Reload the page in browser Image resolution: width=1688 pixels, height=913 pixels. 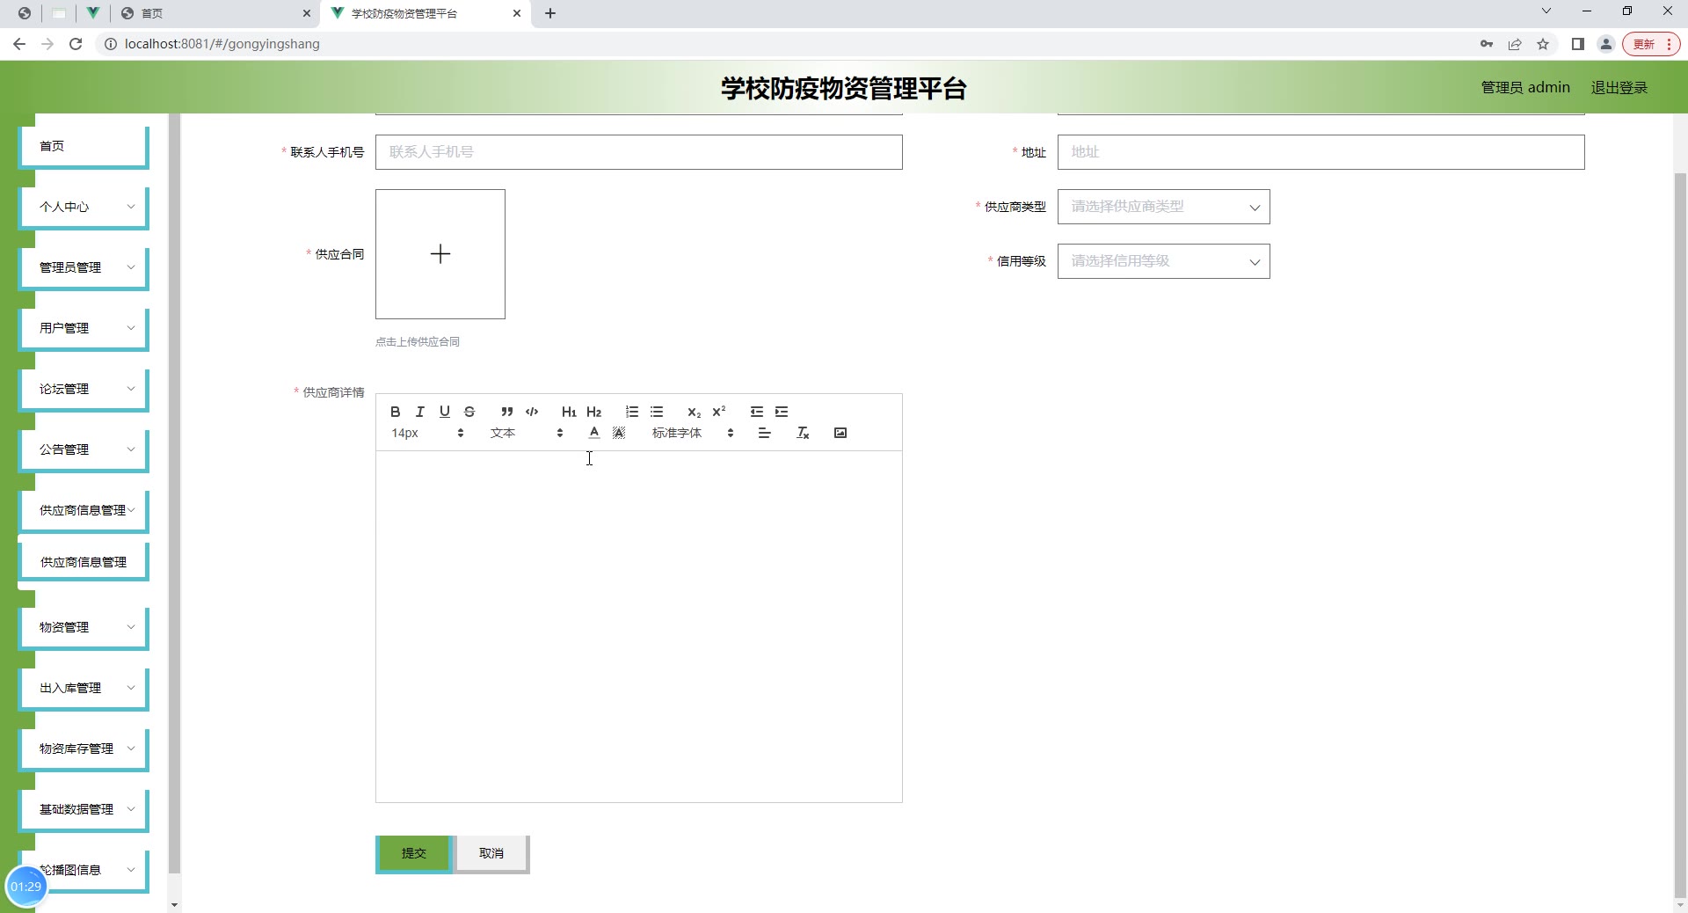(76, 44)
